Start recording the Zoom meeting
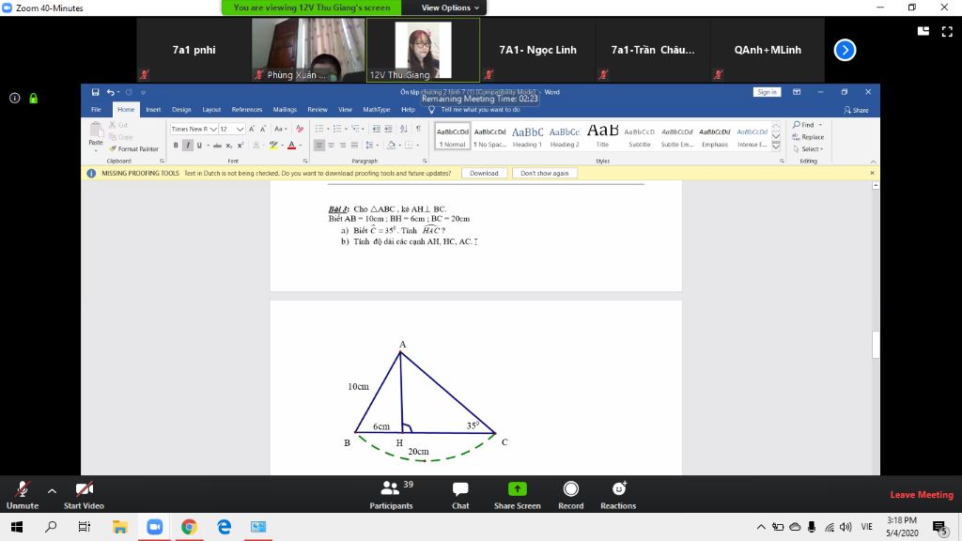Image resolution: width=962 pixels, height=541 pixels. coord(570,495)
